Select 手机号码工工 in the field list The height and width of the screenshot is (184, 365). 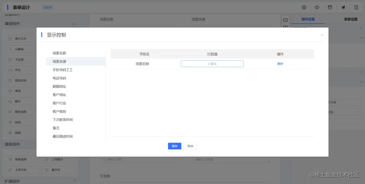pyautogui.click(x=76, y=70)
